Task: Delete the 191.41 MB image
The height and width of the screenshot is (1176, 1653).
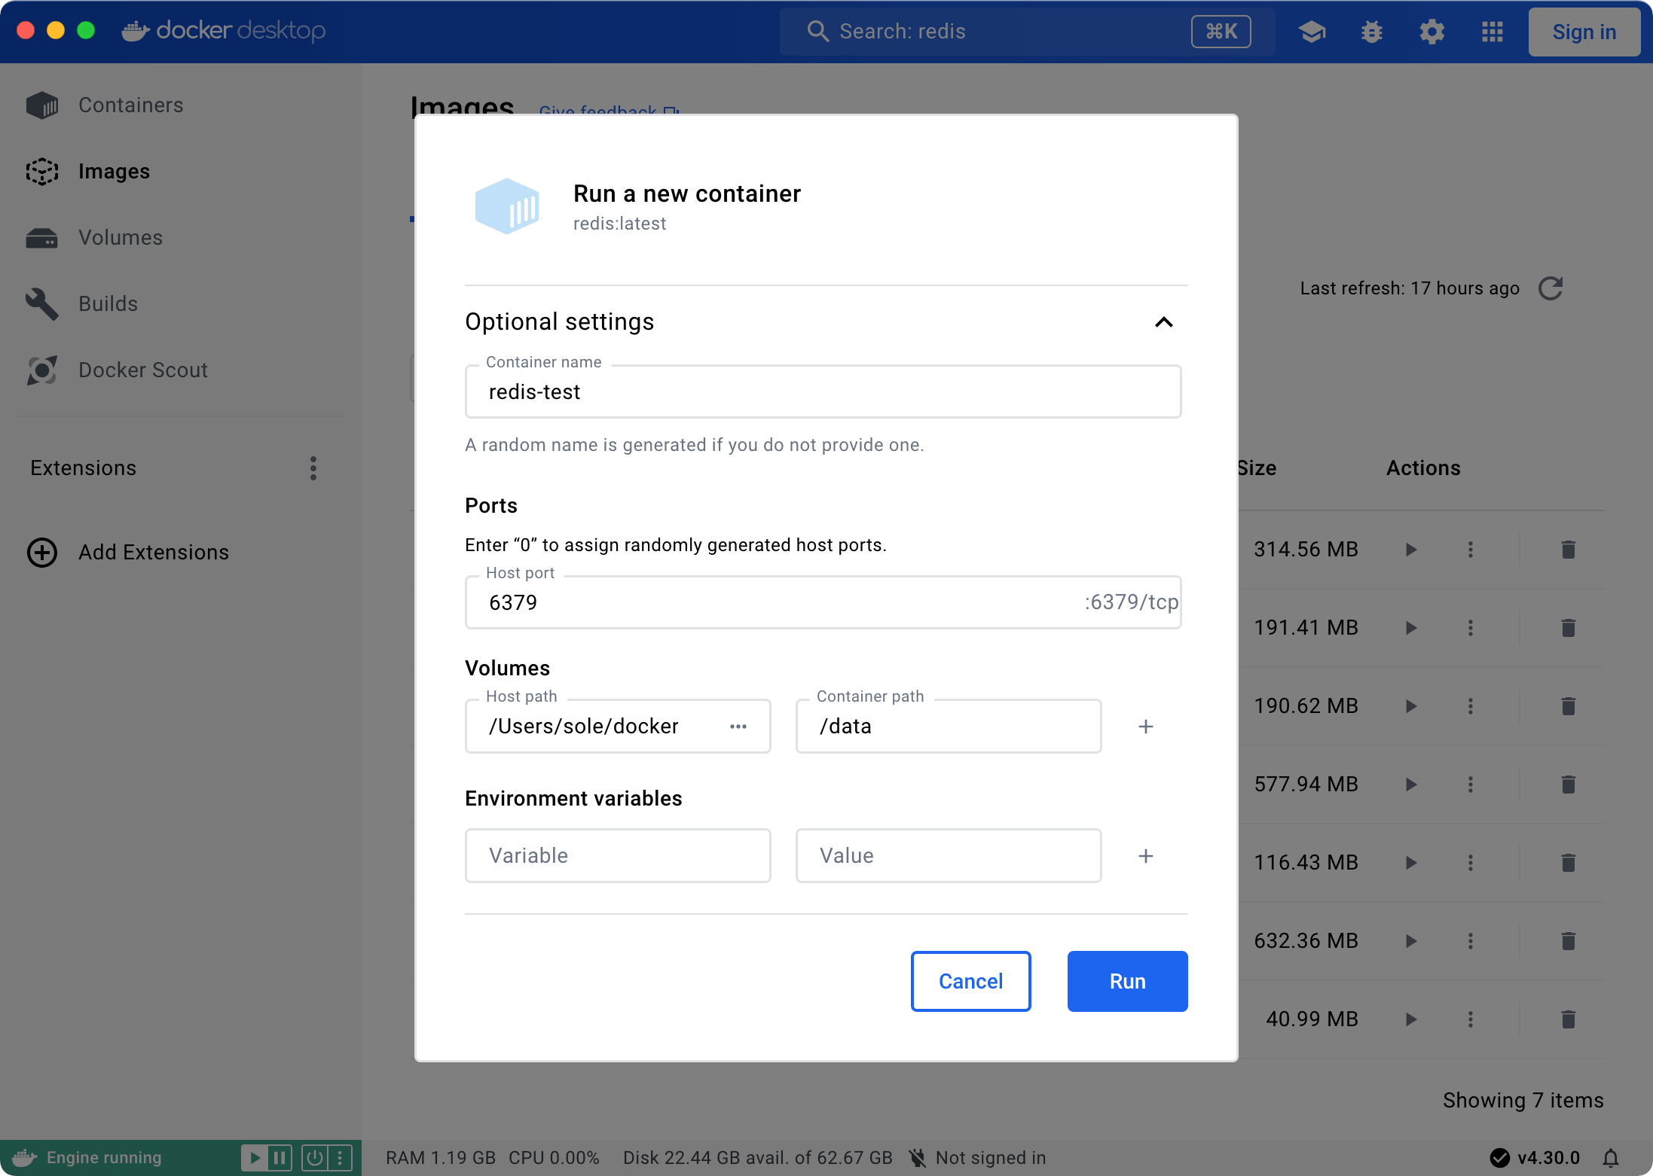Action: (x=1569, y=628)
